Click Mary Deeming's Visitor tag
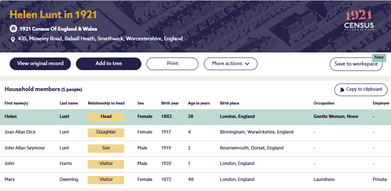391x191 pixels. pyautogui.click(x=106, y=180)
